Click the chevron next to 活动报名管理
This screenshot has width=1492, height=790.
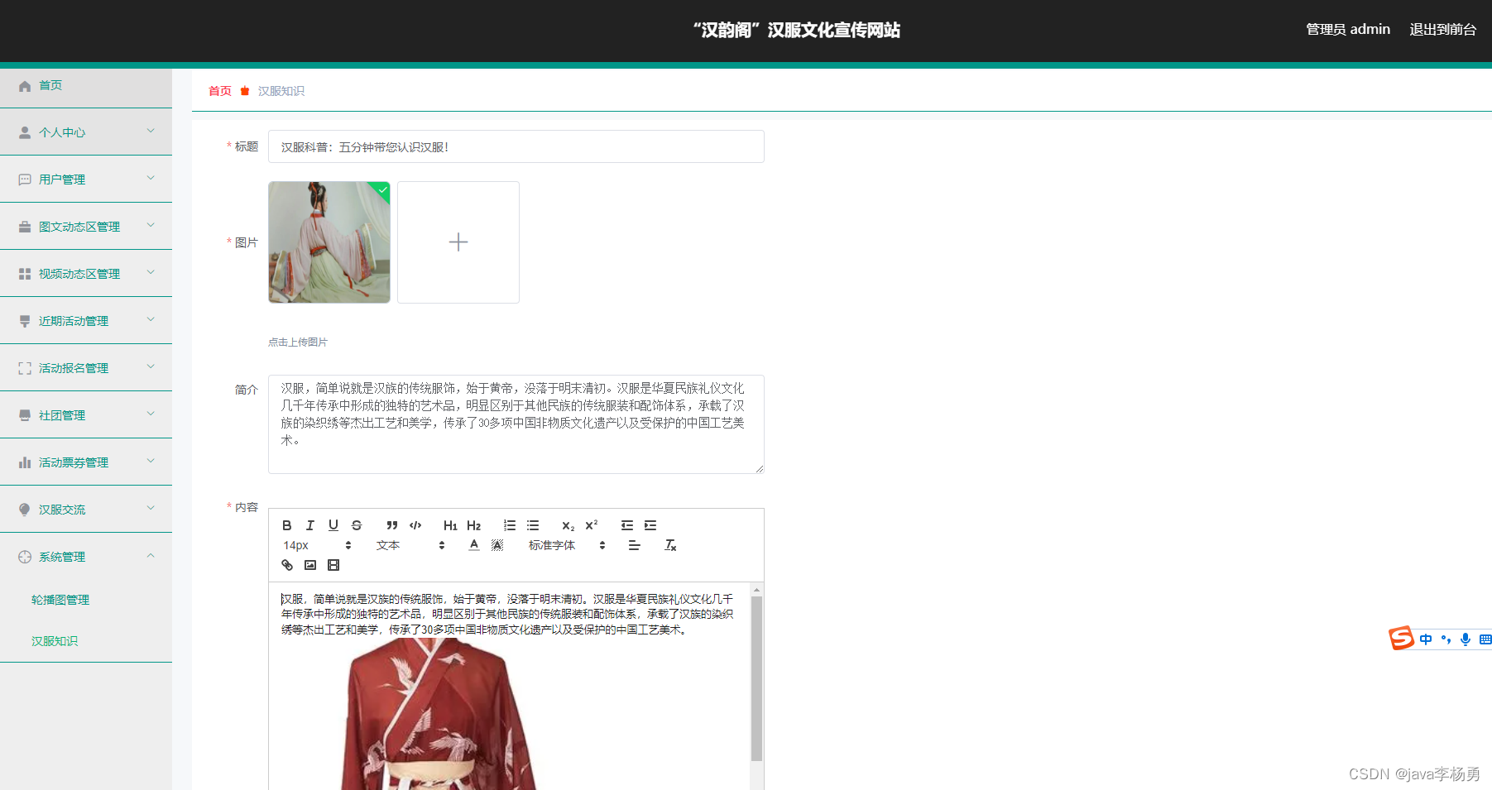tap(151, 366)
